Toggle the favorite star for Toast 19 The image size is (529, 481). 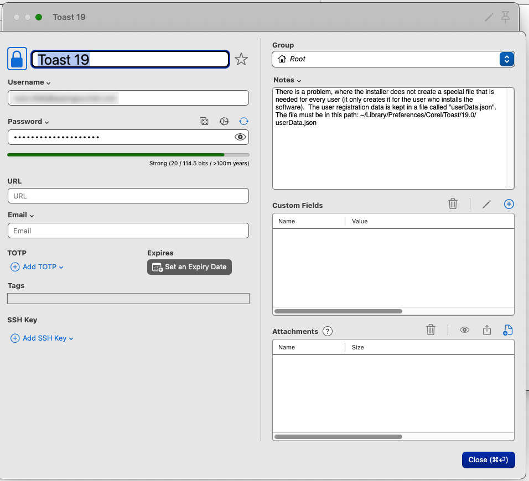[241, 59]
